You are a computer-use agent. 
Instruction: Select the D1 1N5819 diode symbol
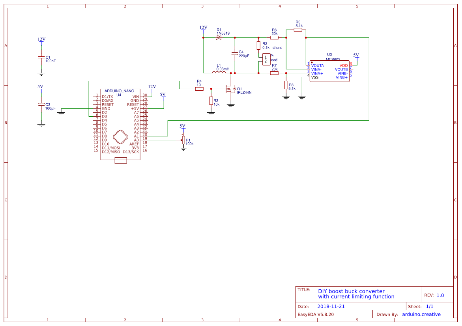pyautogui.click(x=219, y=37)
